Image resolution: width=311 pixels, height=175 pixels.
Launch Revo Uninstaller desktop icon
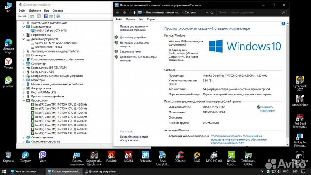163,159
